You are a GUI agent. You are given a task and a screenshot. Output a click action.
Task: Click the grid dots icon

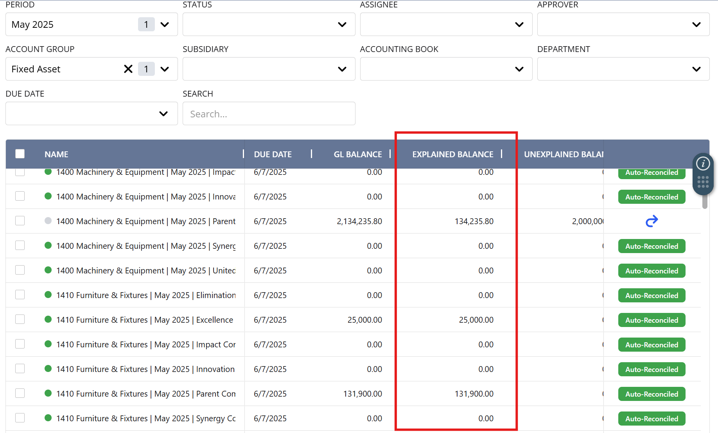pos(703,182)
